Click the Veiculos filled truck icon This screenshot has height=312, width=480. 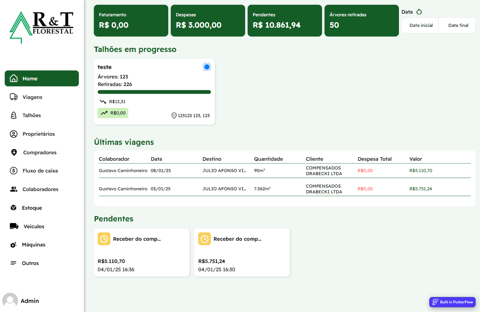[14, 226]
